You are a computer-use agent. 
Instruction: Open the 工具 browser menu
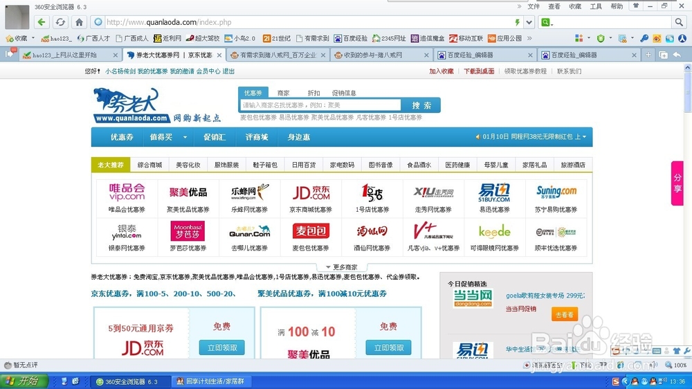pos(596,7)
